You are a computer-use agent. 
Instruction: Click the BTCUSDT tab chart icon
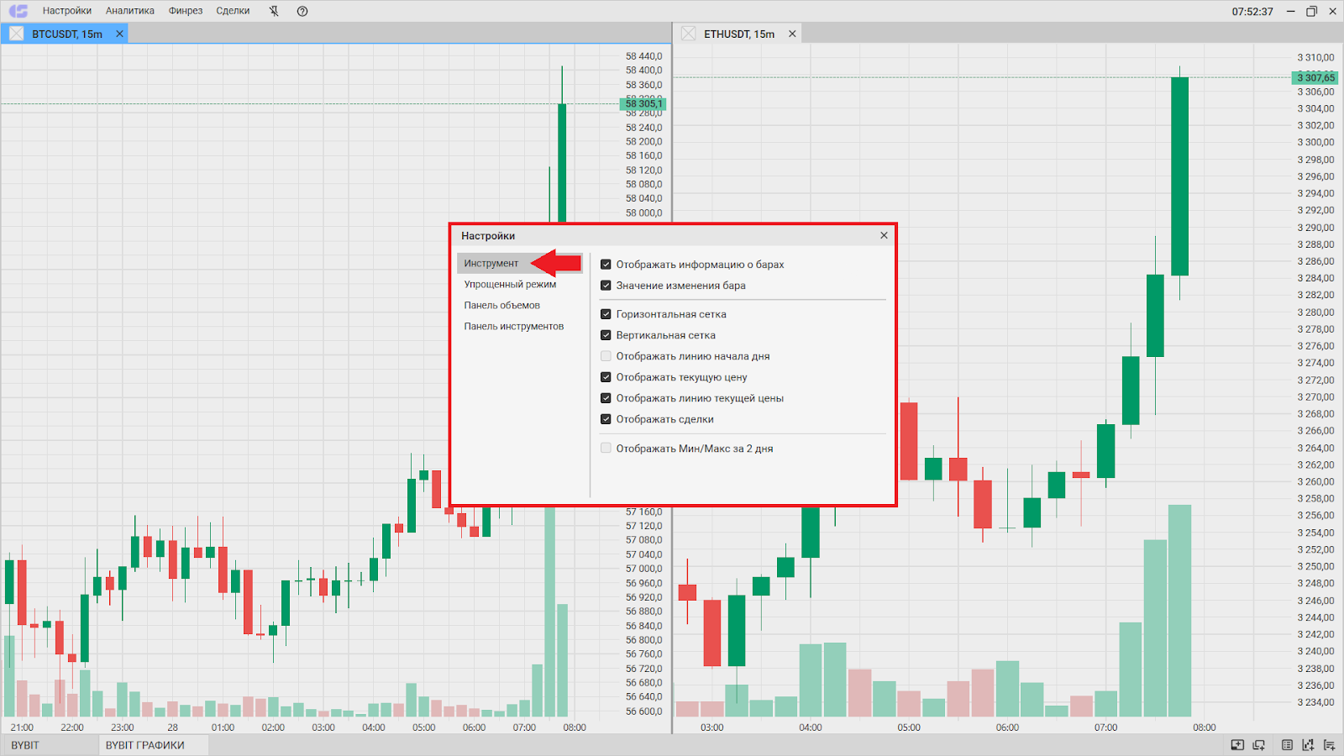17,34
